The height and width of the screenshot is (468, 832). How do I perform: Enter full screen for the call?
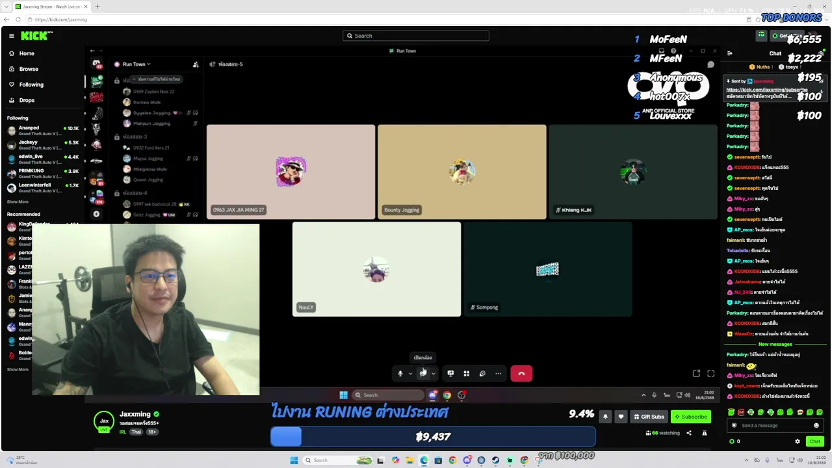710,374
